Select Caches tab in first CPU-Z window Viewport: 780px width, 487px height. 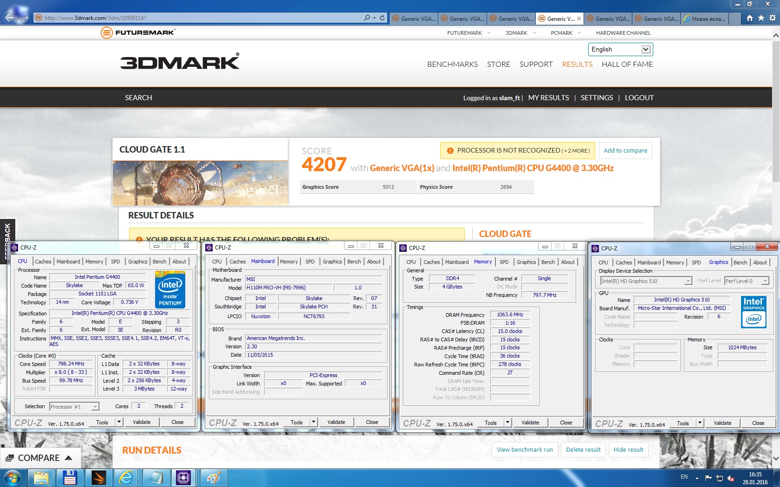pos(43,262)
